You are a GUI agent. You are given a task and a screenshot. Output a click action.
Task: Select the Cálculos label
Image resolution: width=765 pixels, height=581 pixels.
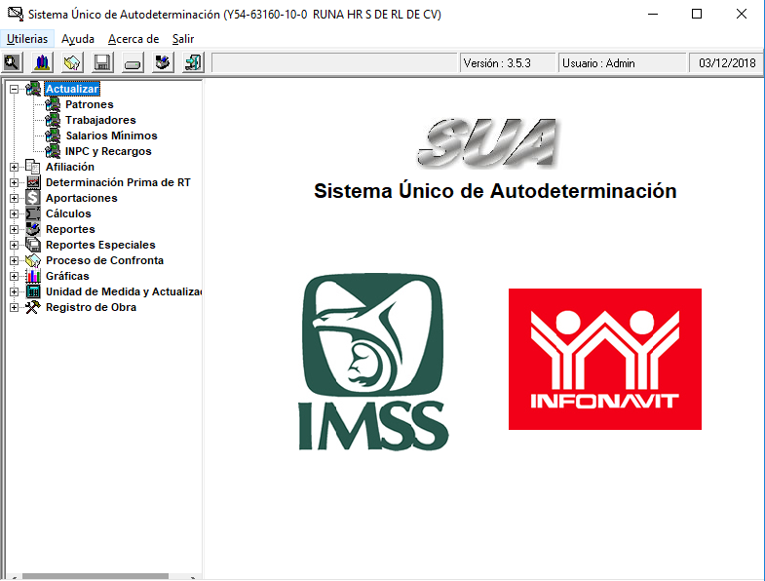click(x=68, y=213)
